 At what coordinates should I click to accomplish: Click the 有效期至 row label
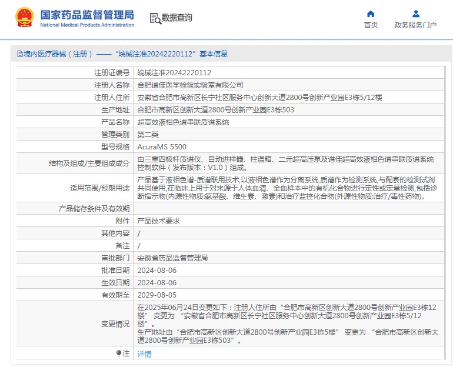pos(115,295)
